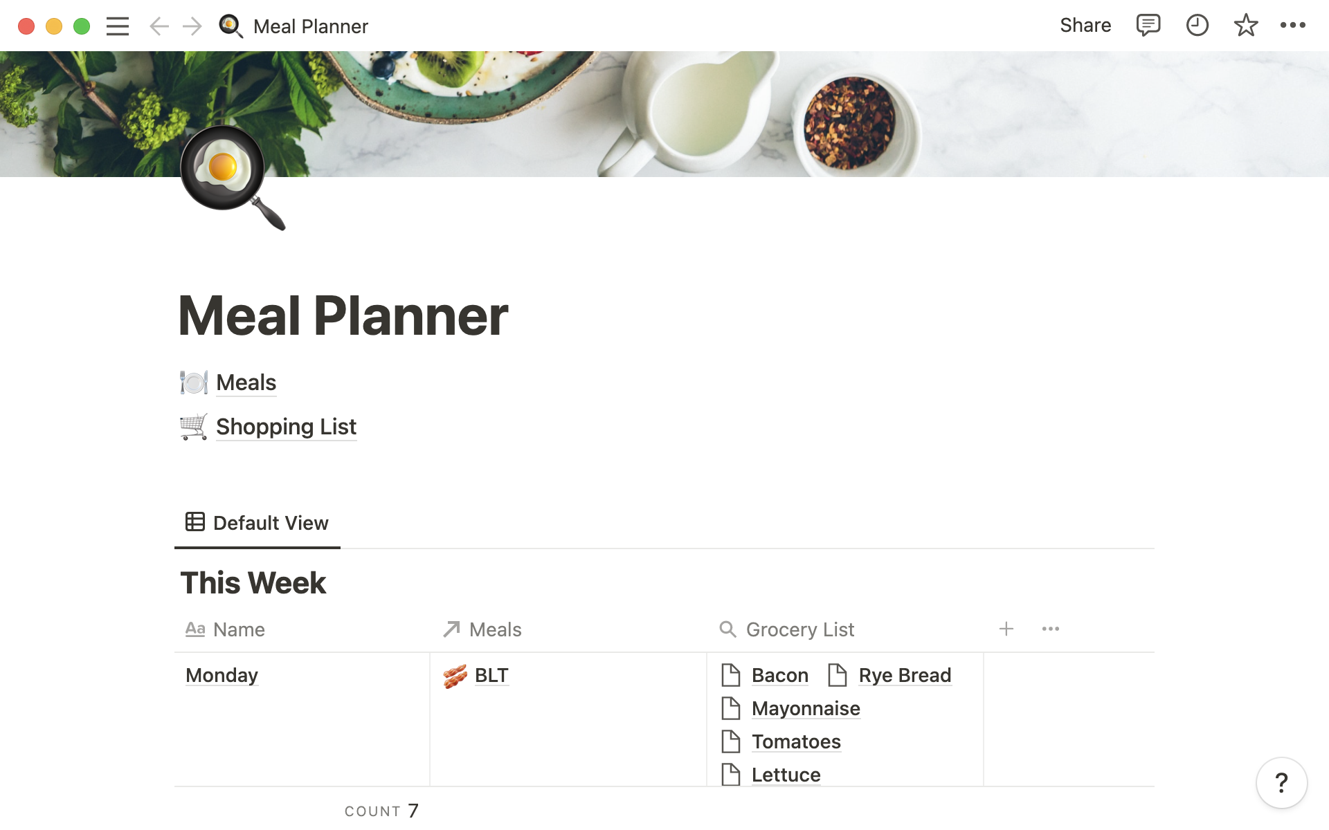Expand Monday grocery list items
The height and width of the screenshot is (830, 1329).
(x=221, y=675)
